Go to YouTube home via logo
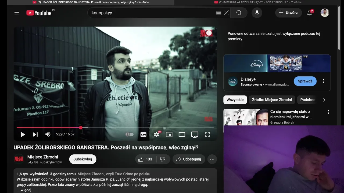 click(39, 13)
